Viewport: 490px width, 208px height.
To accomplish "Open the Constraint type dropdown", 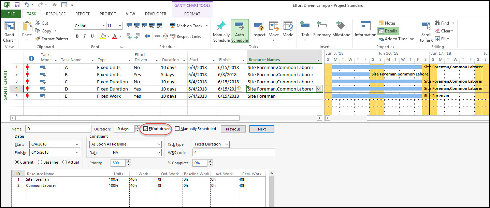I will point(159,144).
